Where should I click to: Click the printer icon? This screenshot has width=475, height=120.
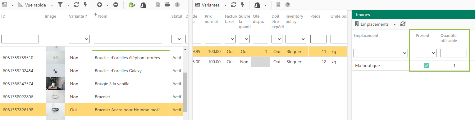click(x=167, y=5)
